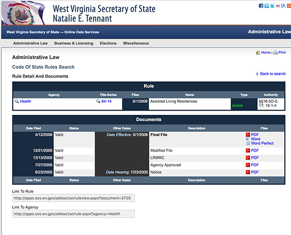Click the Code Of State Rules Search heading
This screenshot has width=291, height=235.
[x=43, y=67]
